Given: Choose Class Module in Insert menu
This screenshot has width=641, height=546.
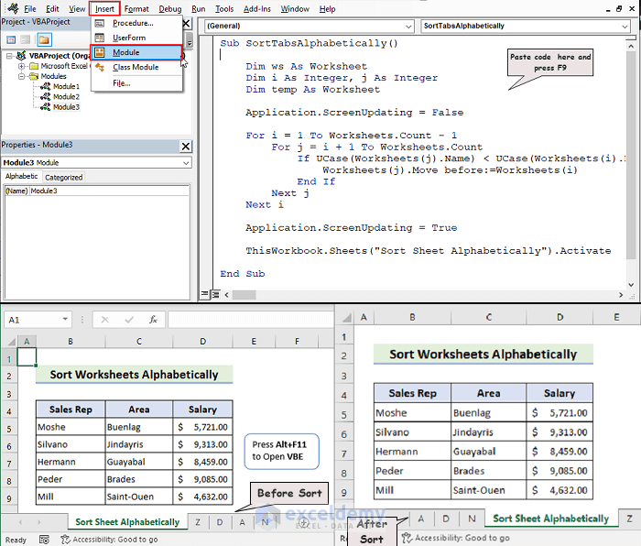Looking at the screenshot, I should (x=136, y=67).
